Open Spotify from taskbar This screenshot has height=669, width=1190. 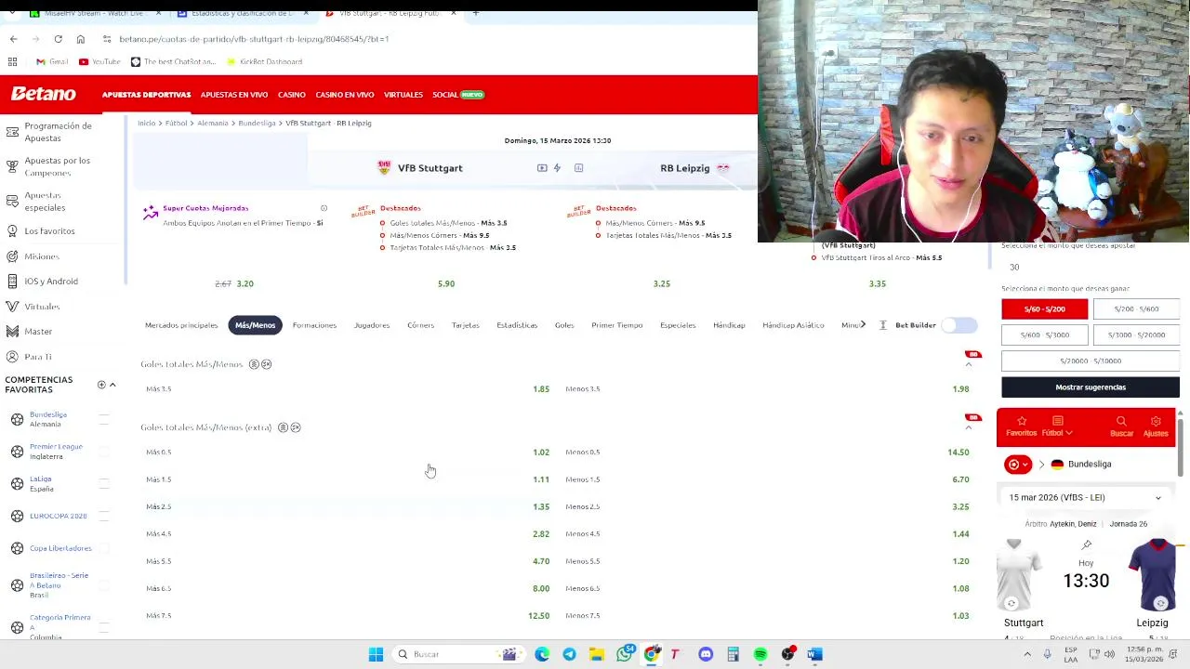point(760,654)
